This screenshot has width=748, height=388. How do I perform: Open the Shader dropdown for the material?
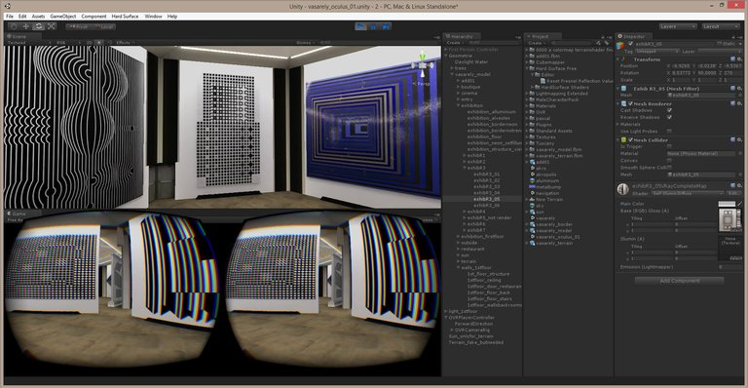[x=688, y=193]
